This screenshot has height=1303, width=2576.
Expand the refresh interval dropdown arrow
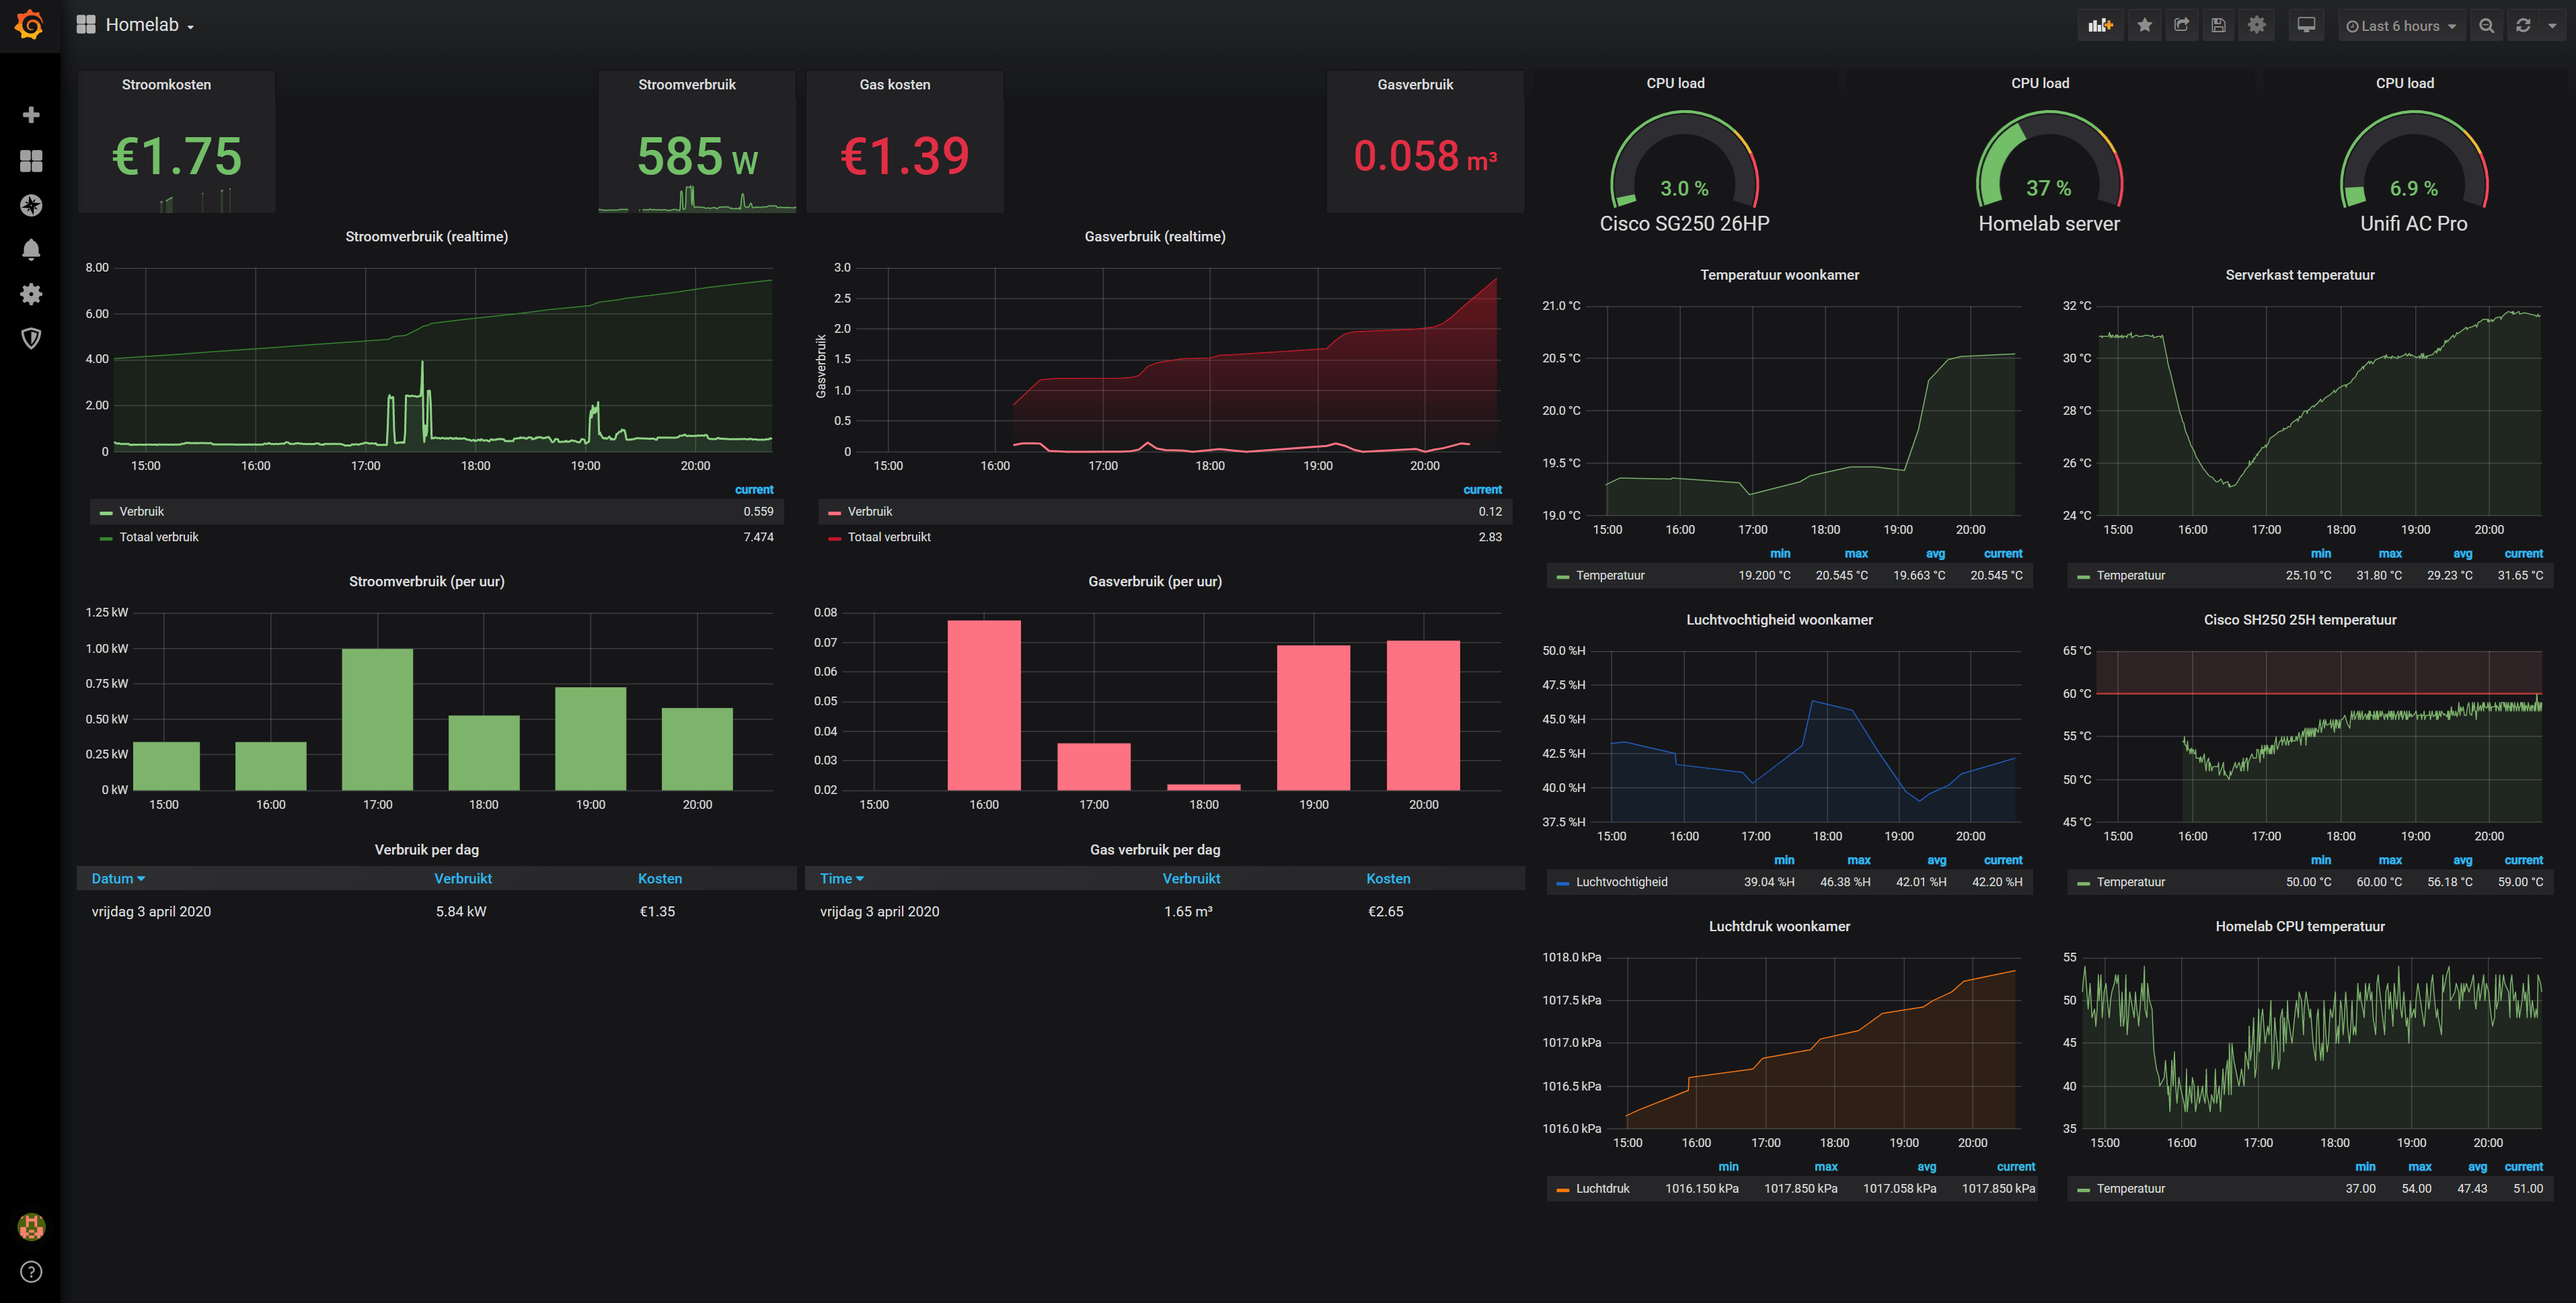(x=2553, y=26)
